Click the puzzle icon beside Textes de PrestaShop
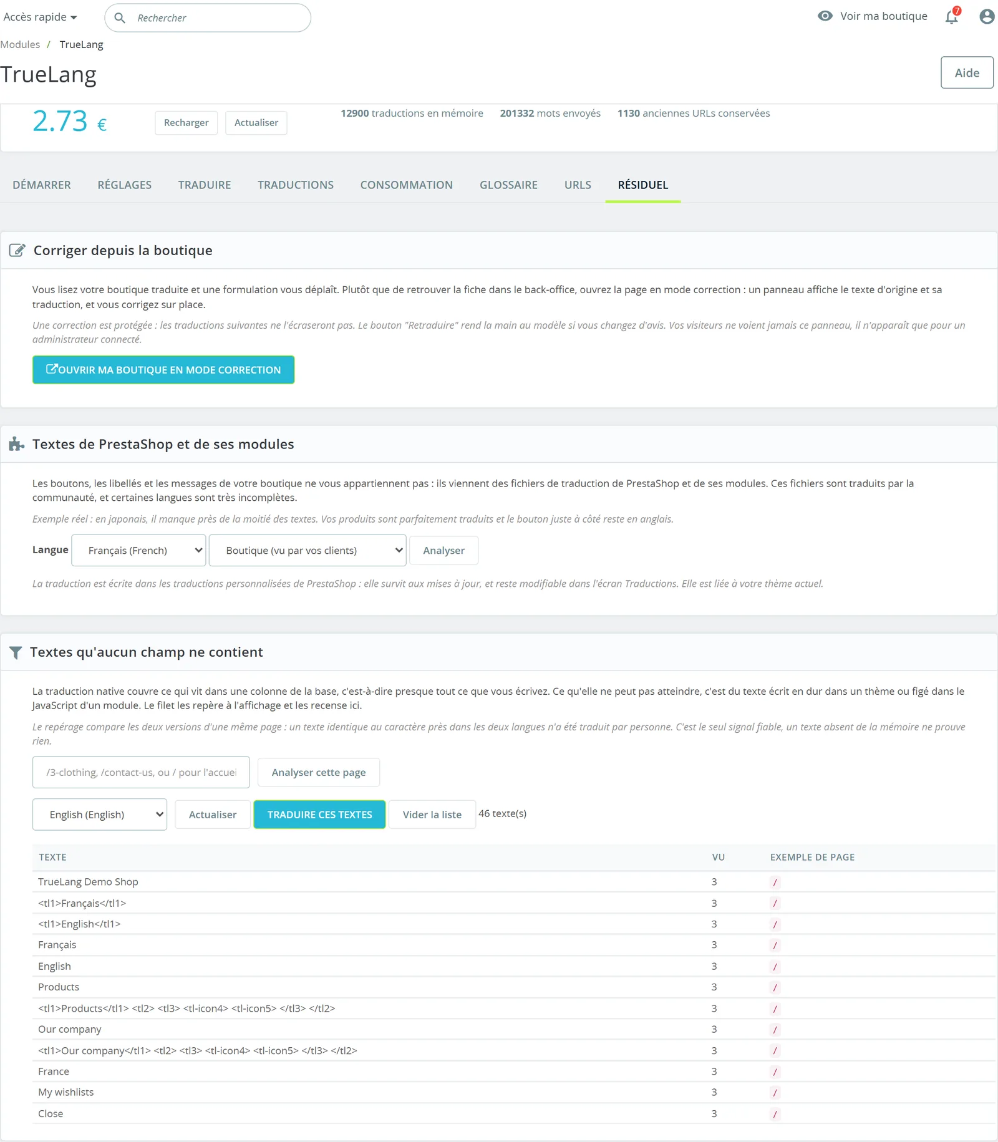The height and width of the screenshot is (1142, 998). coord(16,444)
